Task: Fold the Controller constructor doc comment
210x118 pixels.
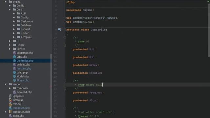Action: (x=65, y=108)
